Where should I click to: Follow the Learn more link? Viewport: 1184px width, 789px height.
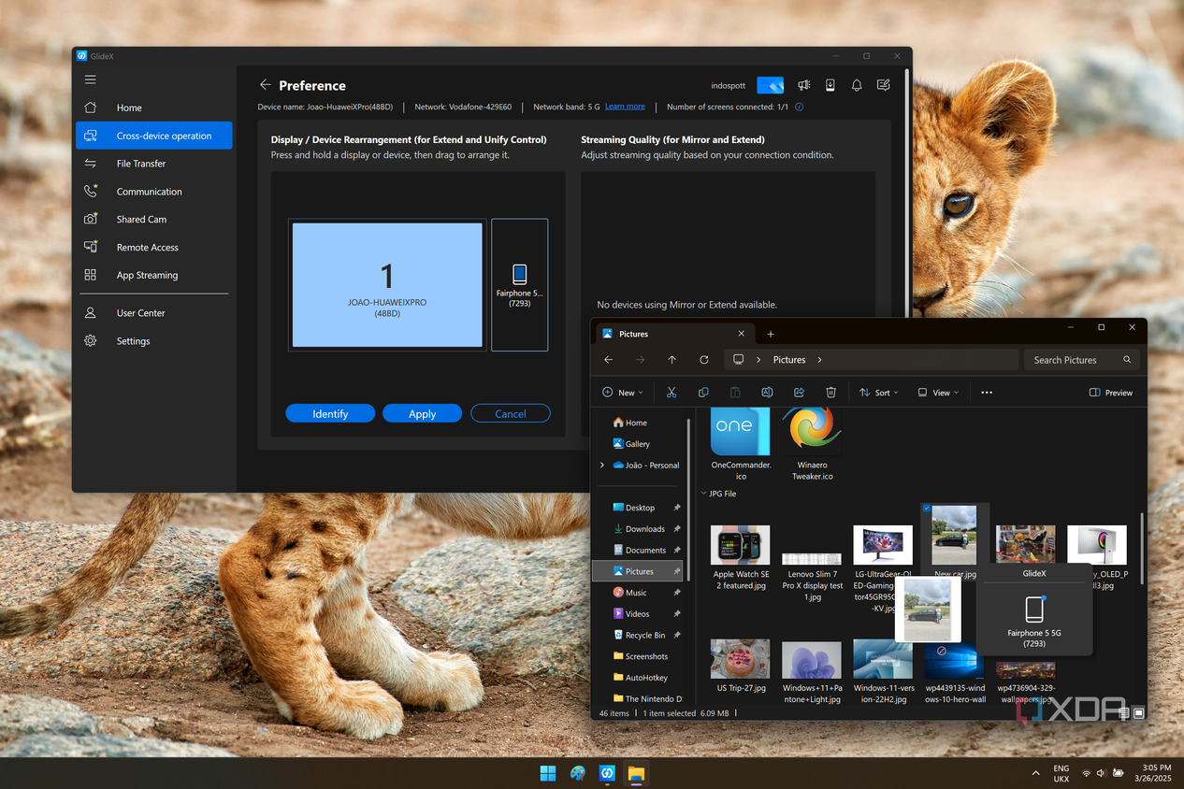coord(625,107)
